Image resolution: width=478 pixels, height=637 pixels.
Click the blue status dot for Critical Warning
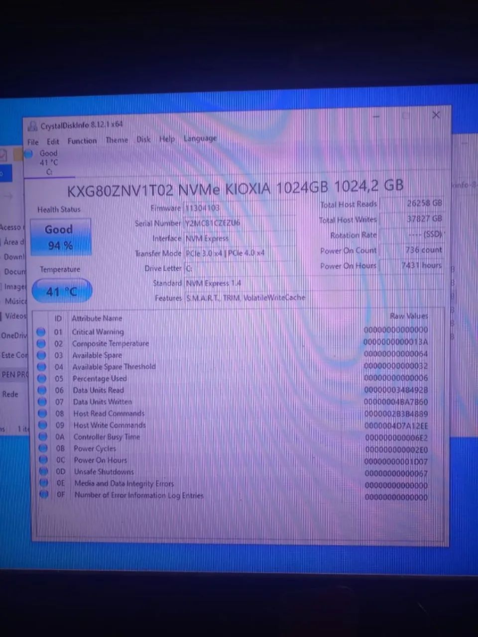tap(41, 332)
